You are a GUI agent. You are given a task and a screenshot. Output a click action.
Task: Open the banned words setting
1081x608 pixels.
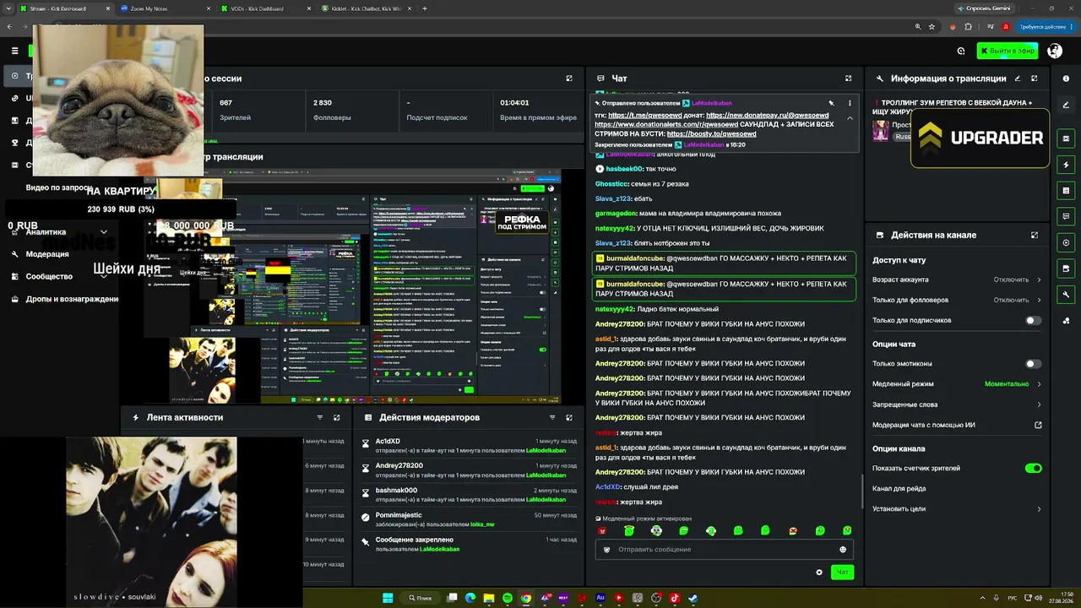pos(957,404)
